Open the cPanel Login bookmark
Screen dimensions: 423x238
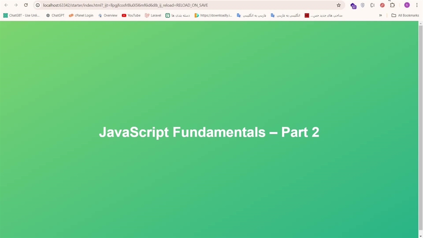pyautogui.click(x=81, y=15)
